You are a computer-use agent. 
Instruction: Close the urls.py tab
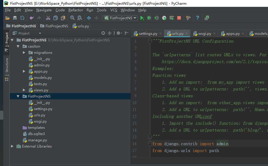[x=186, y=34]
